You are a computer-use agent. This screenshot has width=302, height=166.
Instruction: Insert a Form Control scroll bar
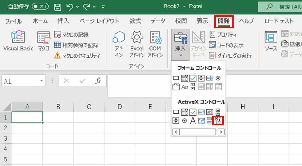pos(193,87)
